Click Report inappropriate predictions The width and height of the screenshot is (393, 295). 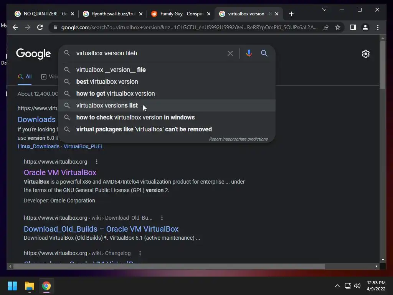pos(238,139)
